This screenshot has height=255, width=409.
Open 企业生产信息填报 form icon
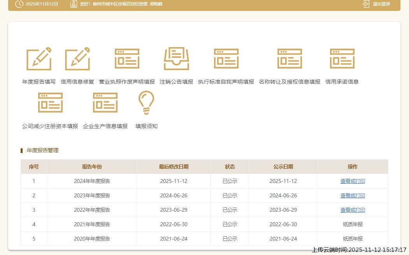point(105,103)
